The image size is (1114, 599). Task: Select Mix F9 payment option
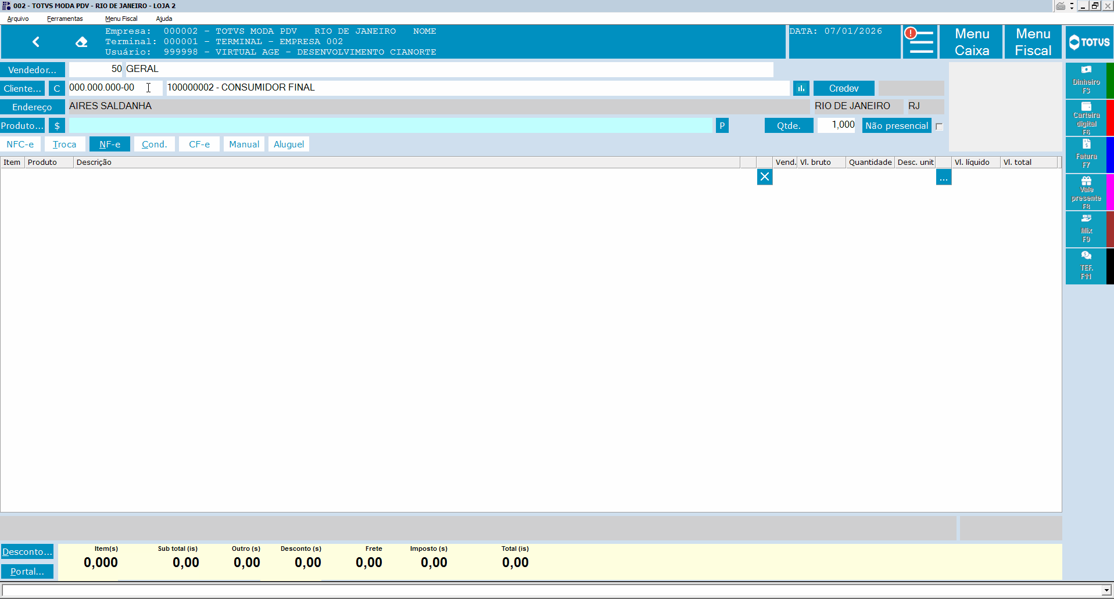(x=1086, y=229)
